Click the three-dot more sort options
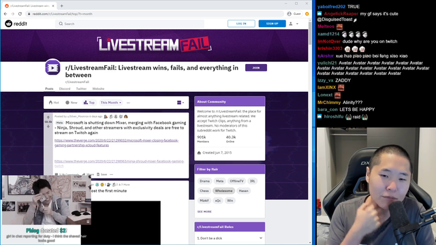Viewport: 436px width, 245px height. tap(128, 103)
